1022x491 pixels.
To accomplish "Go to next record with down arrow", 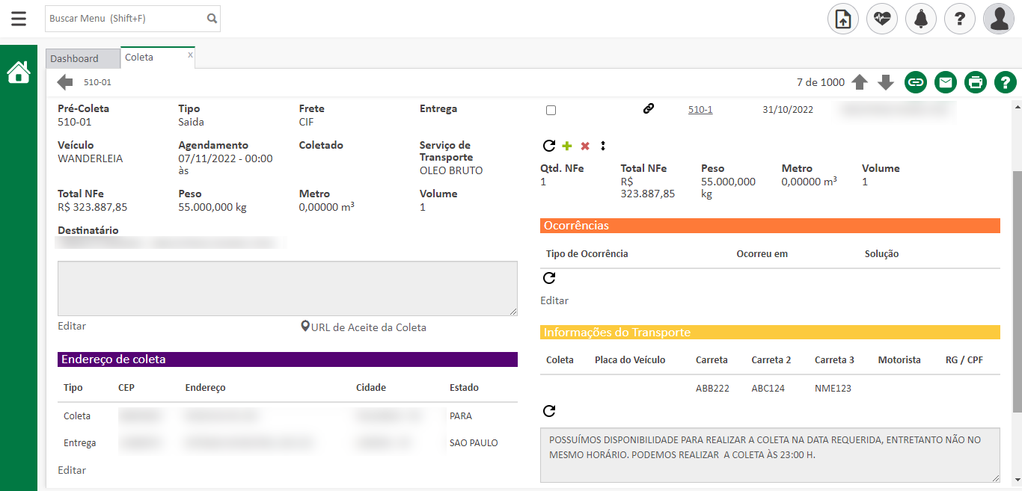I will (x=886, y=82).
